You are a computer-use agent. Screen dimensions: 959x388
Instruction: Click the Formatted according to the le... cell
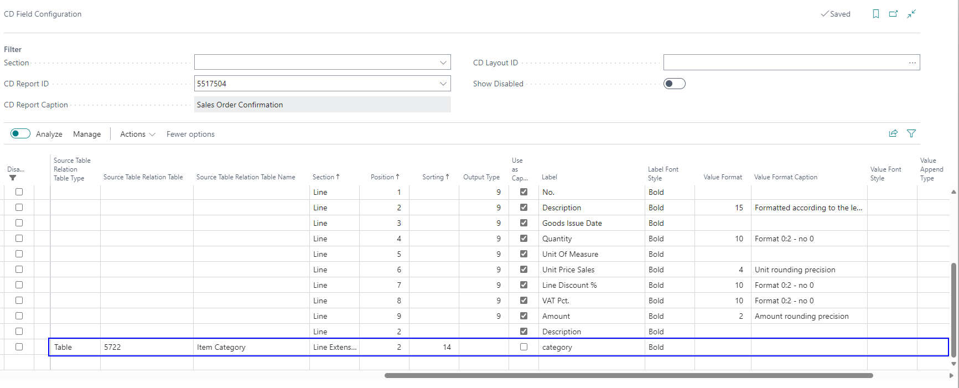point(808,208)
